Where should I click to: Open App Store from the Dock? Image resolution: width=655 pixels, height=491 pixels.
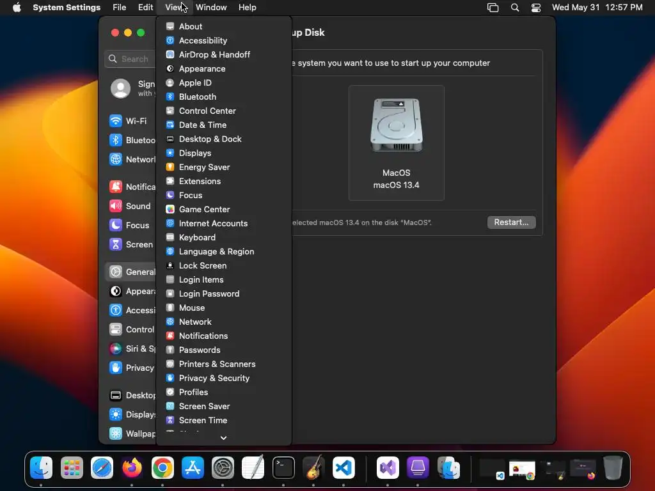tap(193, 467)
